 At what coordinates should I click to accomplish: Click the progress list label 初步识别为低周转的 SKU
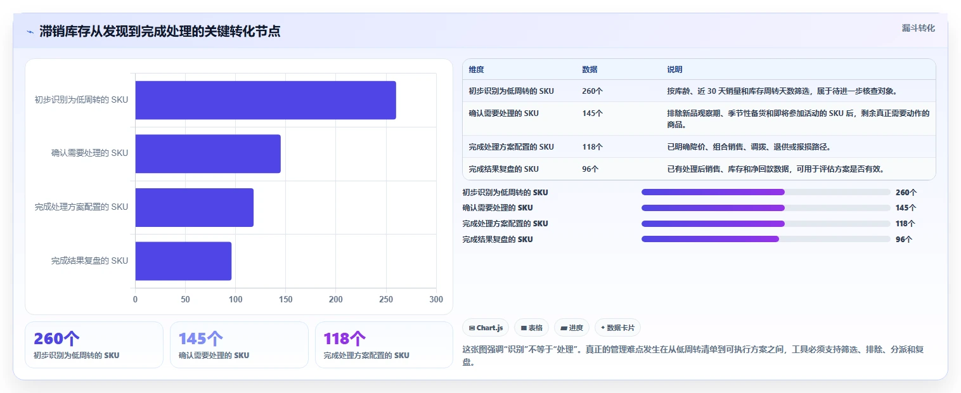(505, 192)
